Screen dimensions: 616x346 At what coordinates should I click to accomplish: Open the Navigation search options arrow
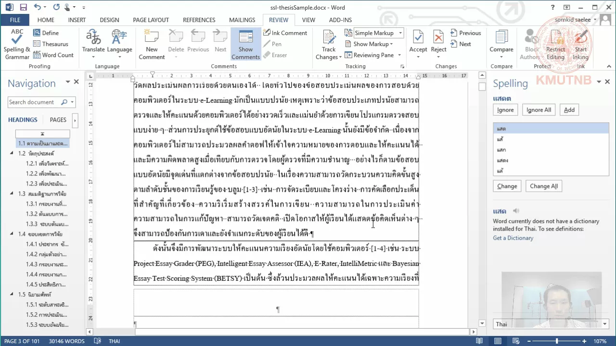point(72,102)
